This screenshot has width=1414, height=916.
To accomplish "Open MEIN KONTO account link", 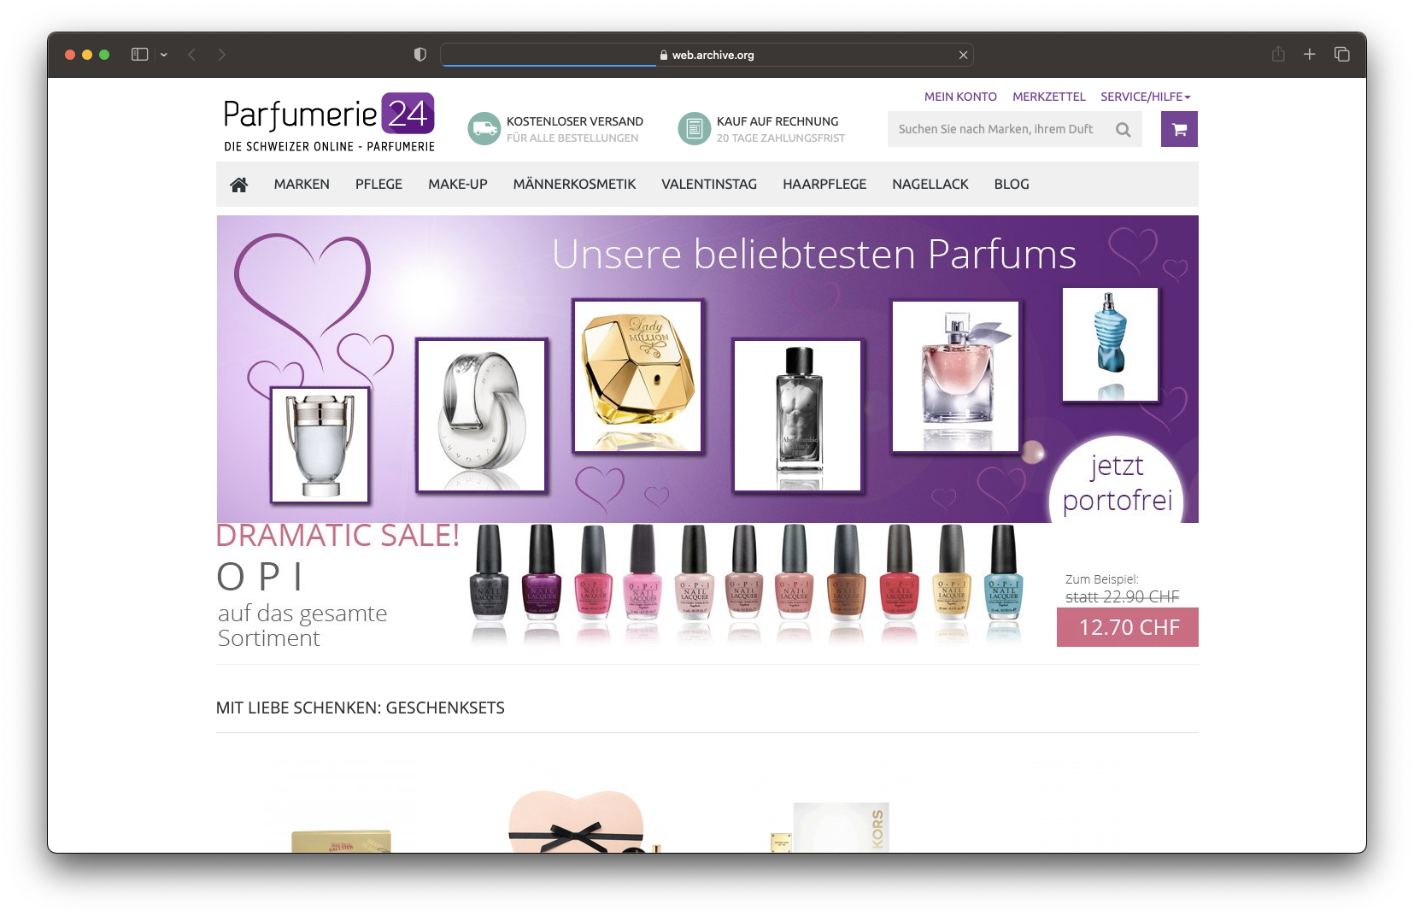I will tap(960, 97).
